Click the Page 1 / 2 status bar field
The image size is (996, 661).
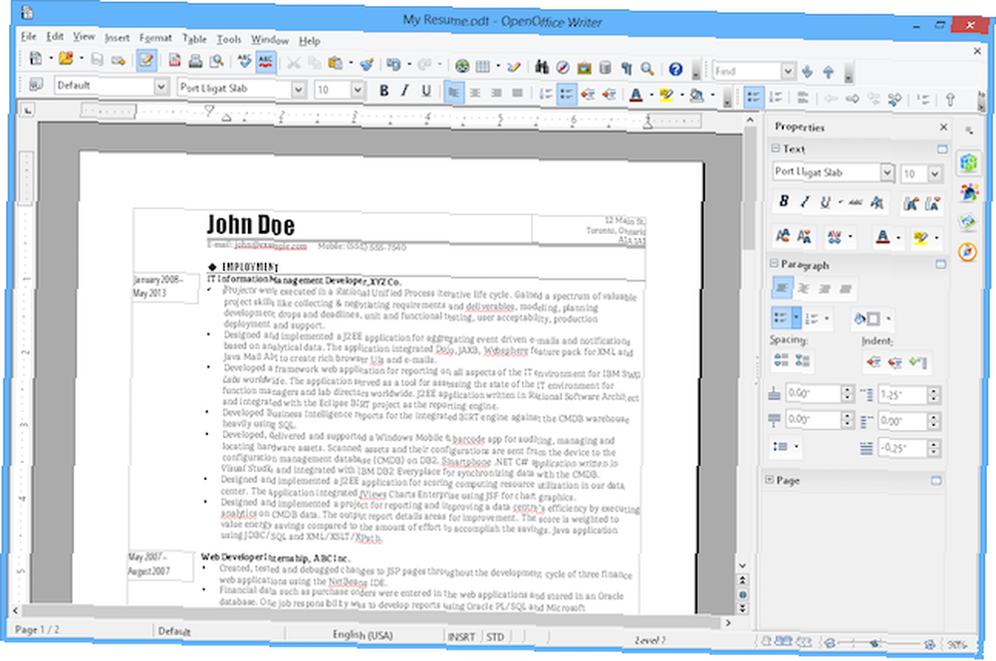click(x=37, y=629)
